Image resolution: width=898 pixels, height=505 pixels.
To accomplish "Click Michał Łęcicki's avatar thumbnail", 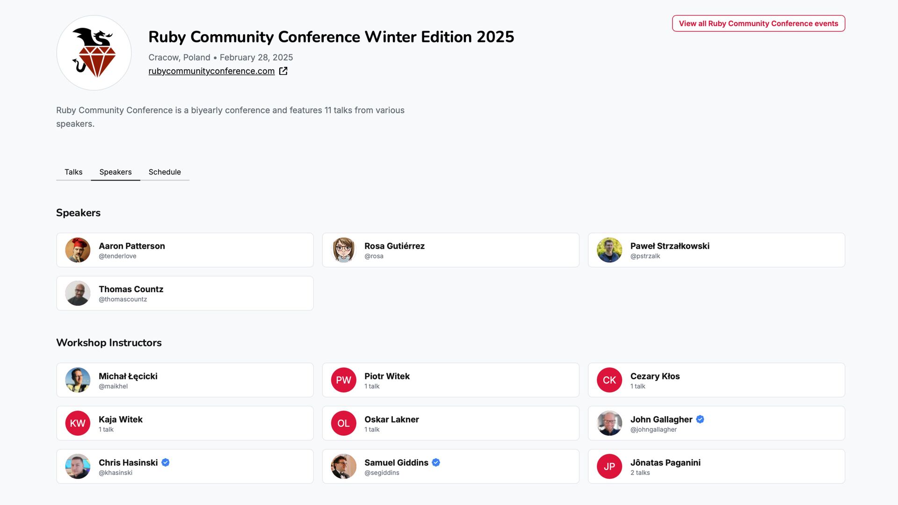I will 78,380.
